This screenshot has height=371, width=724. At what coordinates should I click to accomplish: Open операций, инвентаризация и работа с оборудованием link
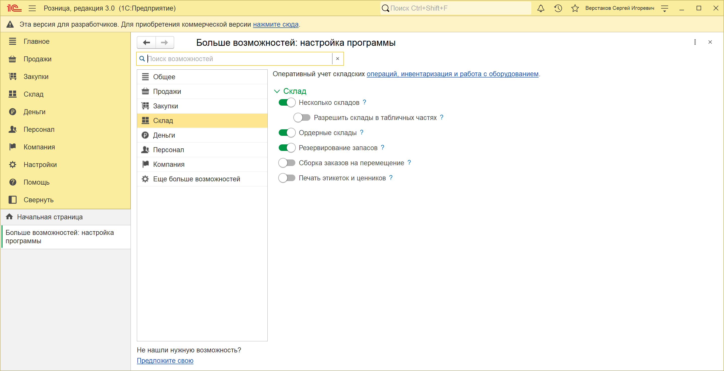click(x=453, y=74)
